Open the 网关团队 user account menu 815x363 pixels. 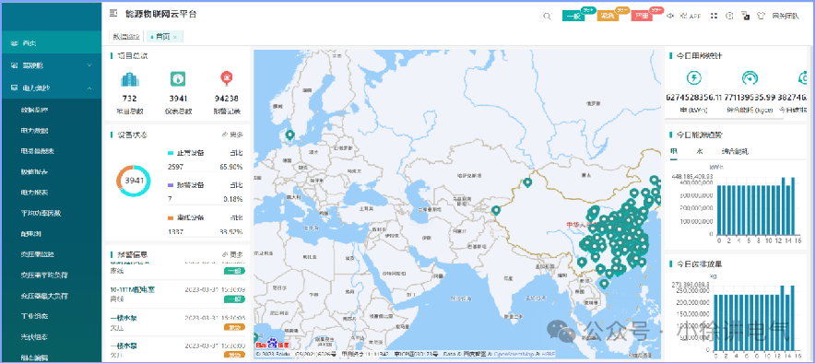click(785, 16)
